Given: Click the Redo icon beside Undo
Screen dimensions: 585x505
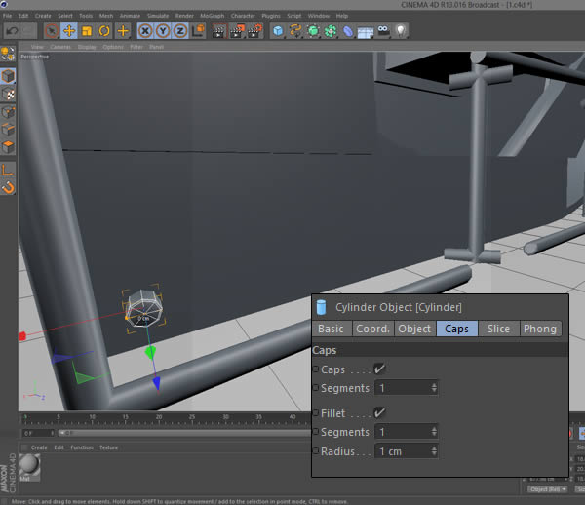Looking at the screenshot, I should (x=29, y=31).
